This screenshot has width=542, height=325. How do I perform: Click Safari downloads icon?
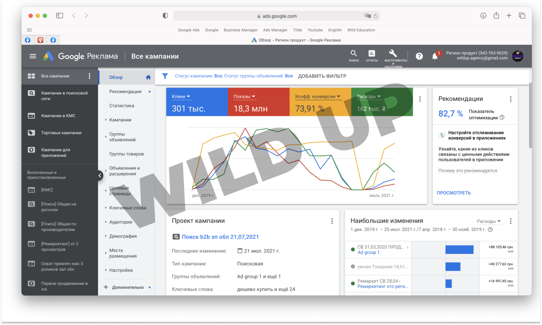[483, 15]
